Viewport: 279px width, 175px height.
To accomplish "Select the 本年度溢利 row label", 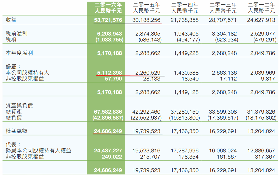I will click(x=19, y=53).
